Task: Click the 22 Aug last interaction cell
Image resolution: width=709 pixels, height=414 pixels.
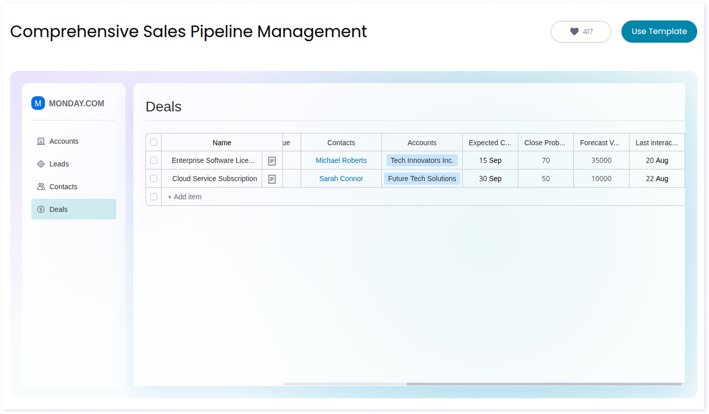Action: 657,178
